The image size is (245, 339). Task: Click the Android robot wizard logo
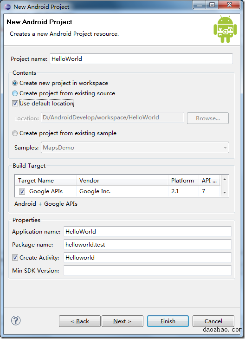225,29
